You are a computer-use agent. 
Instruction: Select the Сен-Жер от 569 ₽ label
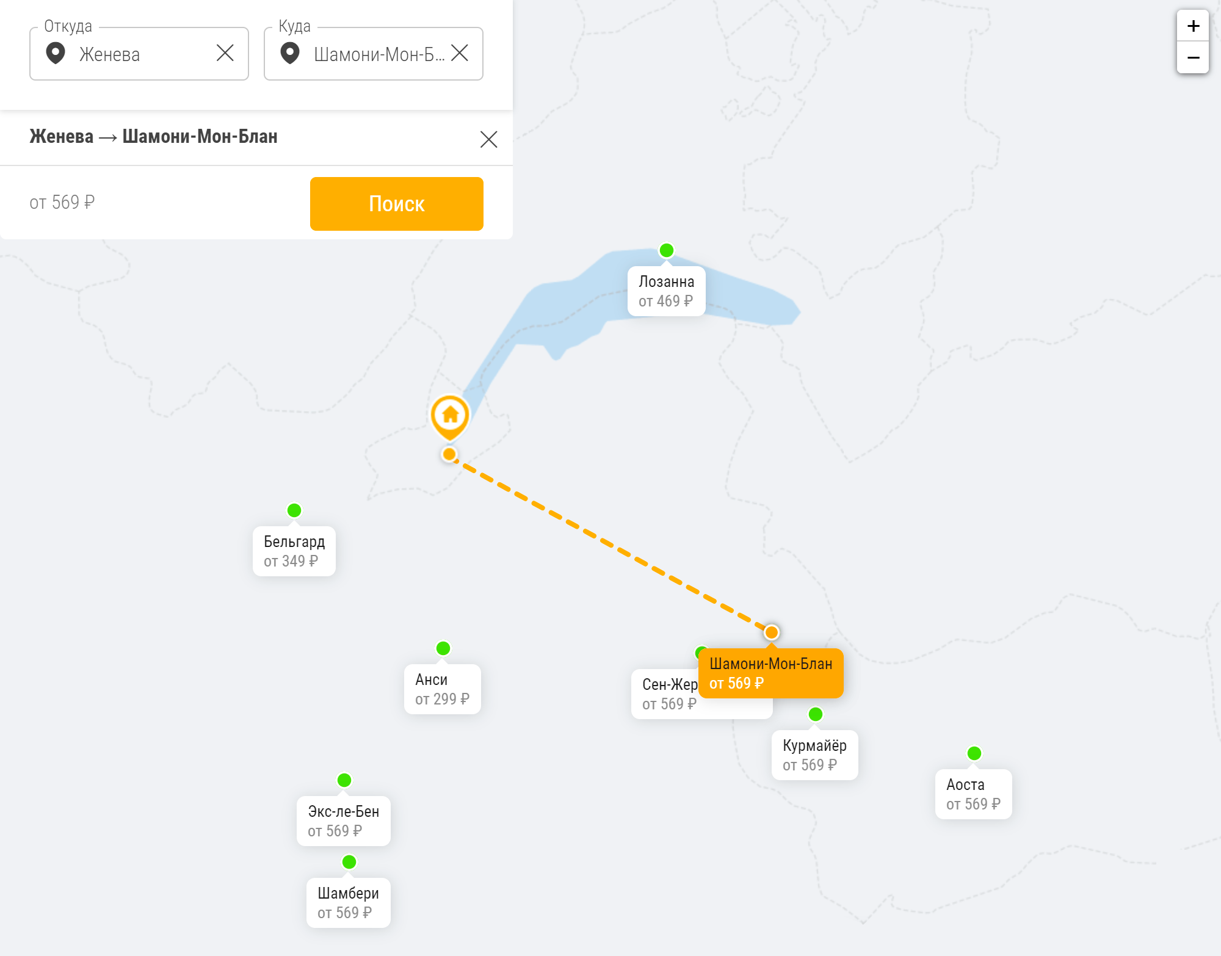tap(665, 694)
